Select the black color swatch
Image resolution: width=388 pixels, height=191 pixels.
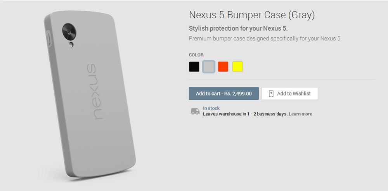pyautogui.click(x=194, y=67)
